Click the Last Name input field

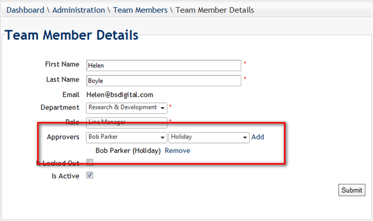tap(164, 81)
